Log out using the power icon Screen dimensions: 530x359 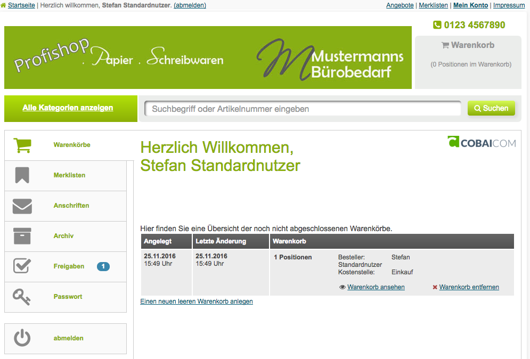click(x=22, y=338)
